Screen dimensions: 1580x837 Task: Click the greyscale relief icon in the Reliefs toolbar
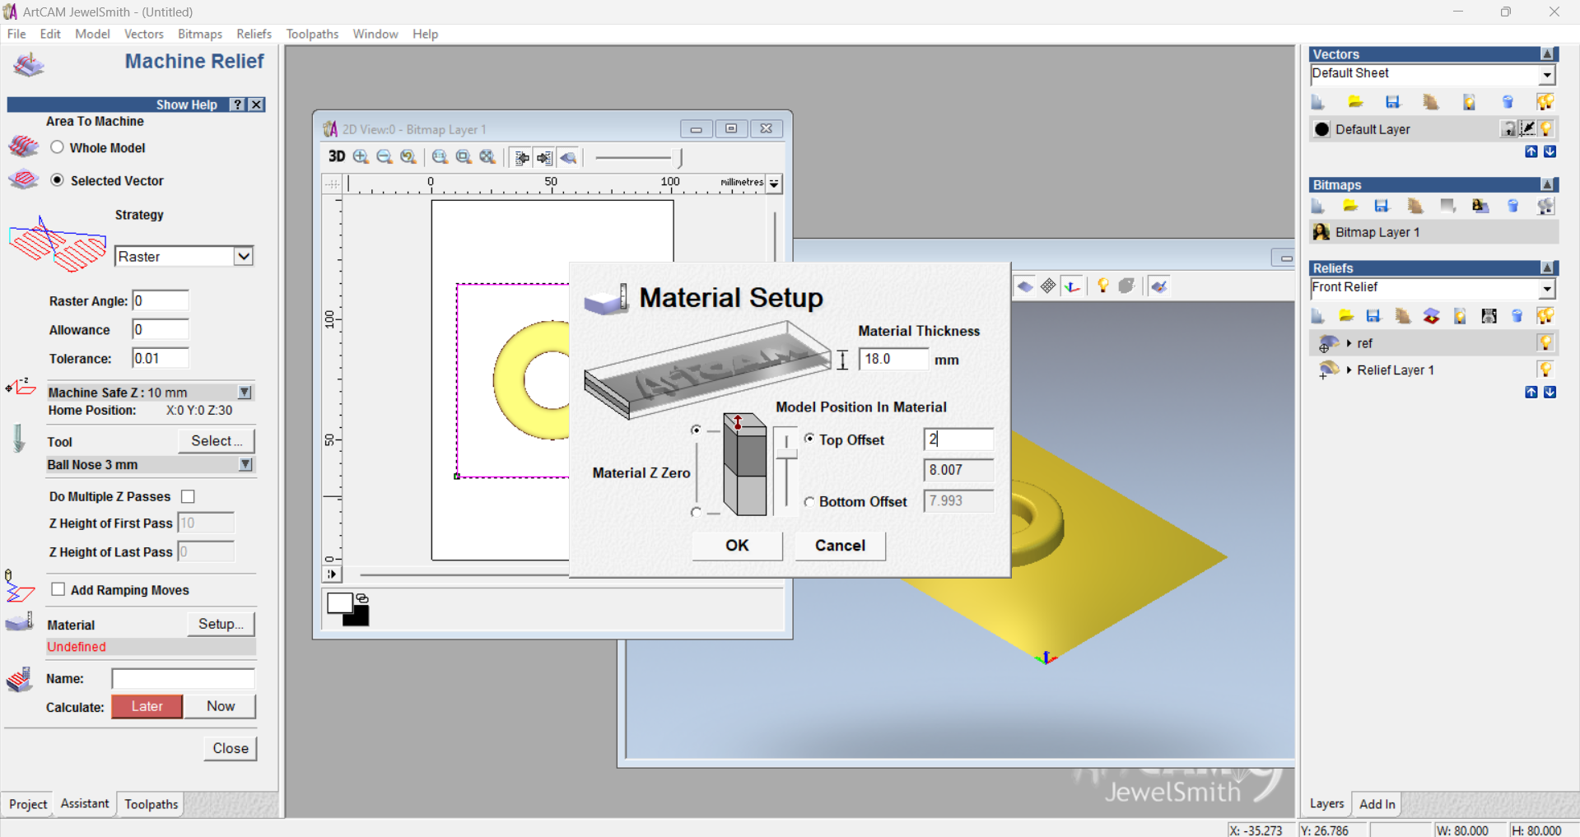[x=1489, y=316]
